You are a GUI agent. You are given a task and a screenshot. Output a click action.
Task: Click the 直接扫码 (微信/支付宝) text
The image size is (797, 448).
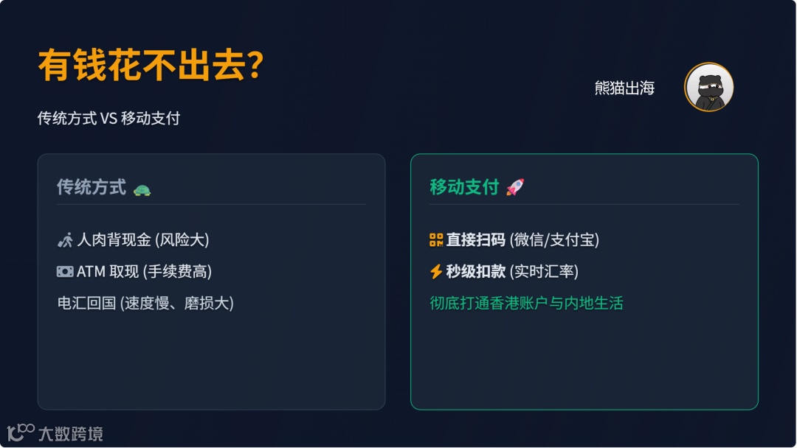[x=522, y=240]
